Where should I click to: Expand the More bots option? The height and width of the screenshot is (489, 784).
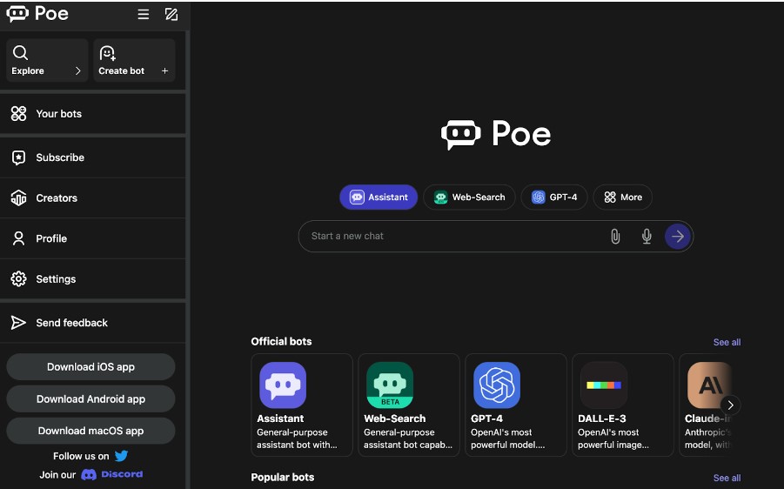[x=622, y=198]
